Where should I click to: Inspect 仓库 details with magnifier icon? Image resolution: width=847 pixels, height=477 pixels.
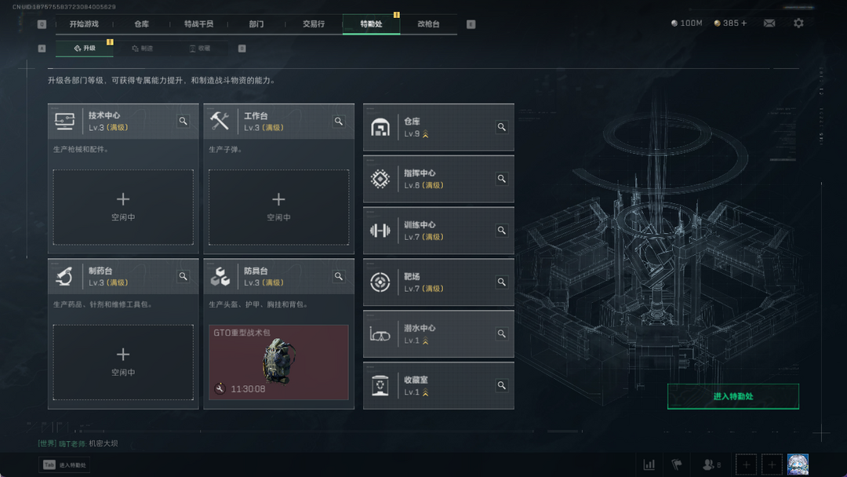click(502, 127)
